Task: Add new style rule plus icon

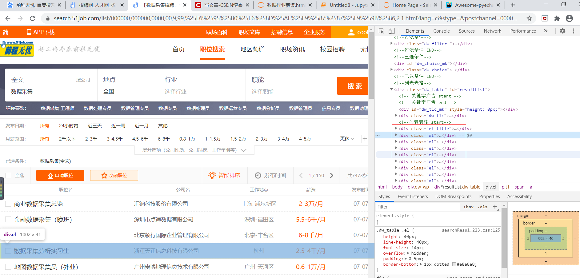Action: (495, 207)
